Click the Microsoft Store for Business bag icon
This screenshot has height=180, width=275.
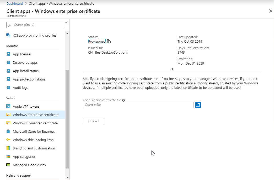pyautogui.click(x=8, y=131)
